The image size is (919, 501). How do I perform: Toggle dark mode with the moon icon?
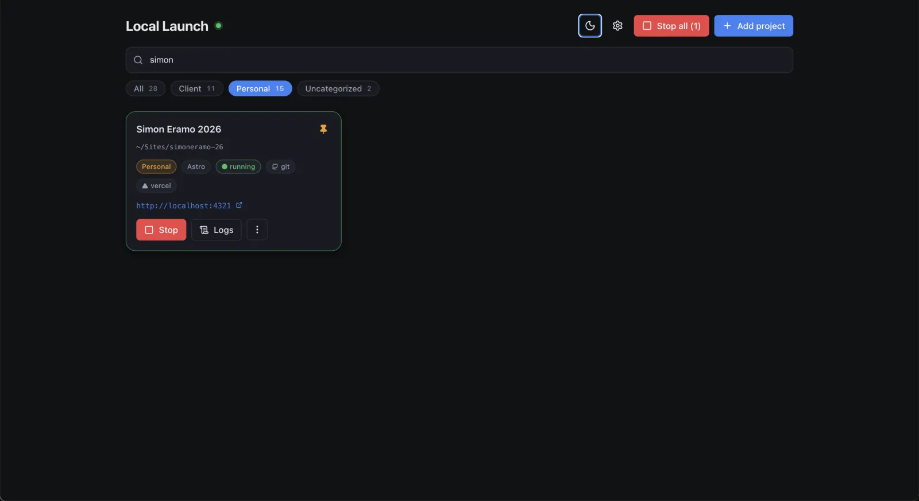click(x=590, y=26)
